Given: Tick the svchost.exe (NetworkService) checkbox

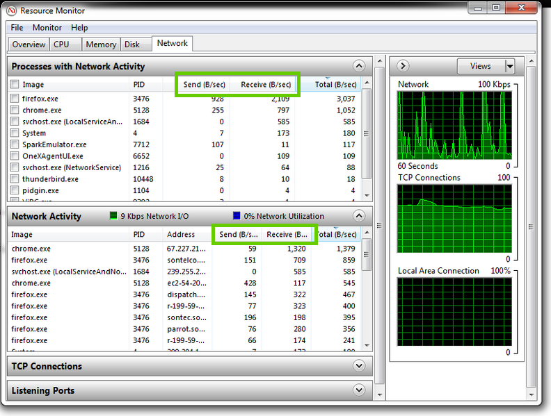Looking at the screenshot, I should [x=15, y=167].
